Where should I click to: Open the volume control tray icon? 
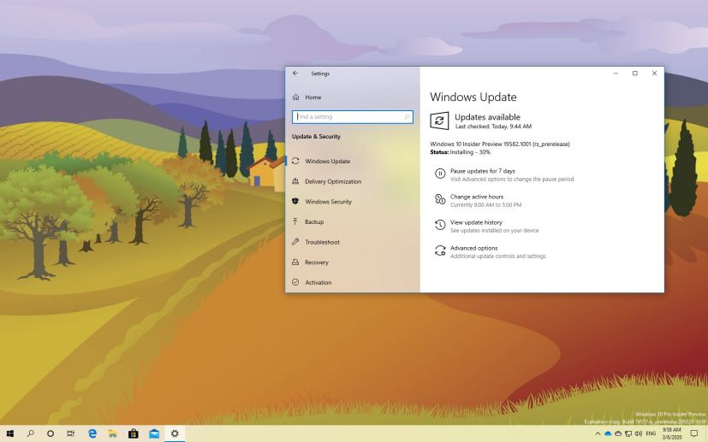[x=639, y=434]
